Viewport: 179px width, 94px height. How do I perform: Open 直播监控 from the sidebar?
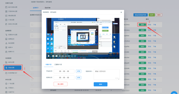point(10,39)
